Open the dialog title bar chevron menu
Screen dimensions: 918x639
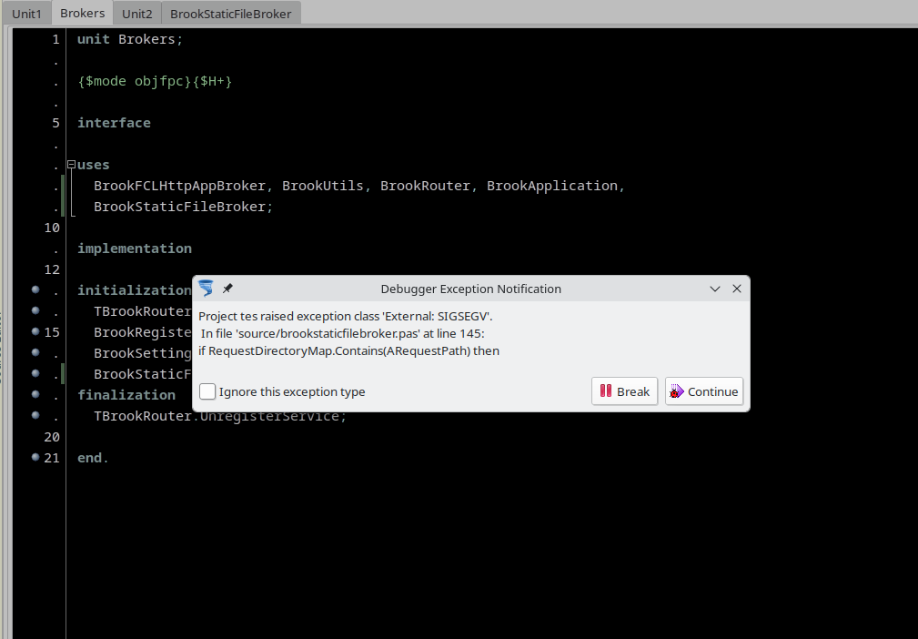(x=715, y=289)
